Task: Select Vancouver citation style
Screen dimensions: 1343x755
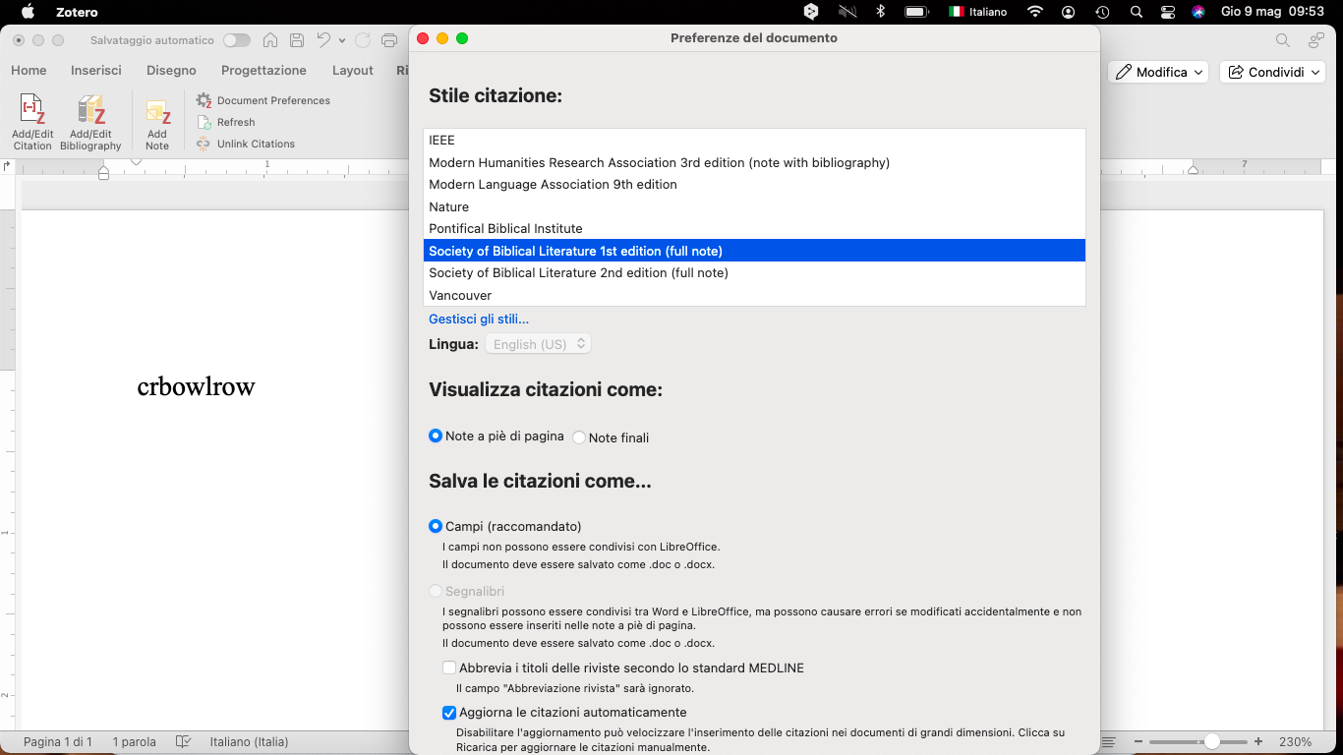Action: coord(754,295)
